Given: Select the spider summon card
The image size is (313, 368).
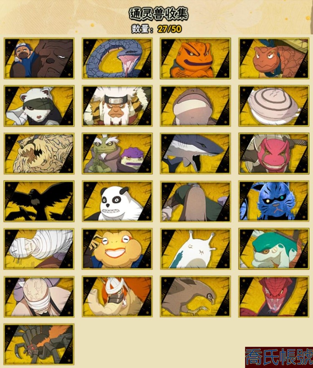Looking at the screenshot, I should click(x=39, y=344).
